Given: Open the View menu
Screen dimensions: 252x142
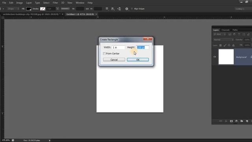Looking at the screenshot, I should [70, 3].
